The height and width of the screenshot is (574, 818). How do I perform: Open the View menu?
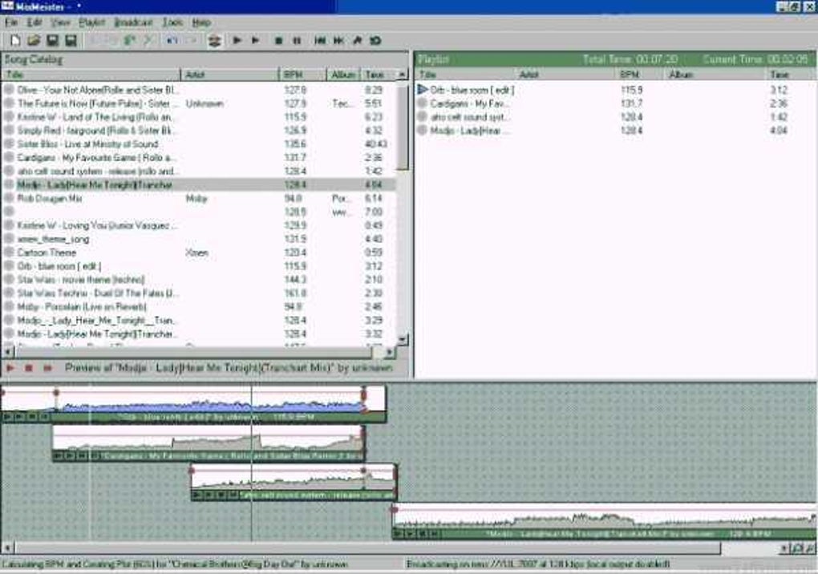click(60, 22)
